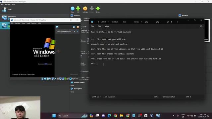This screenshot has height=119, width=212.
Task: Click the green network status icon in VM status bar
Action: (x=66, y=79)
